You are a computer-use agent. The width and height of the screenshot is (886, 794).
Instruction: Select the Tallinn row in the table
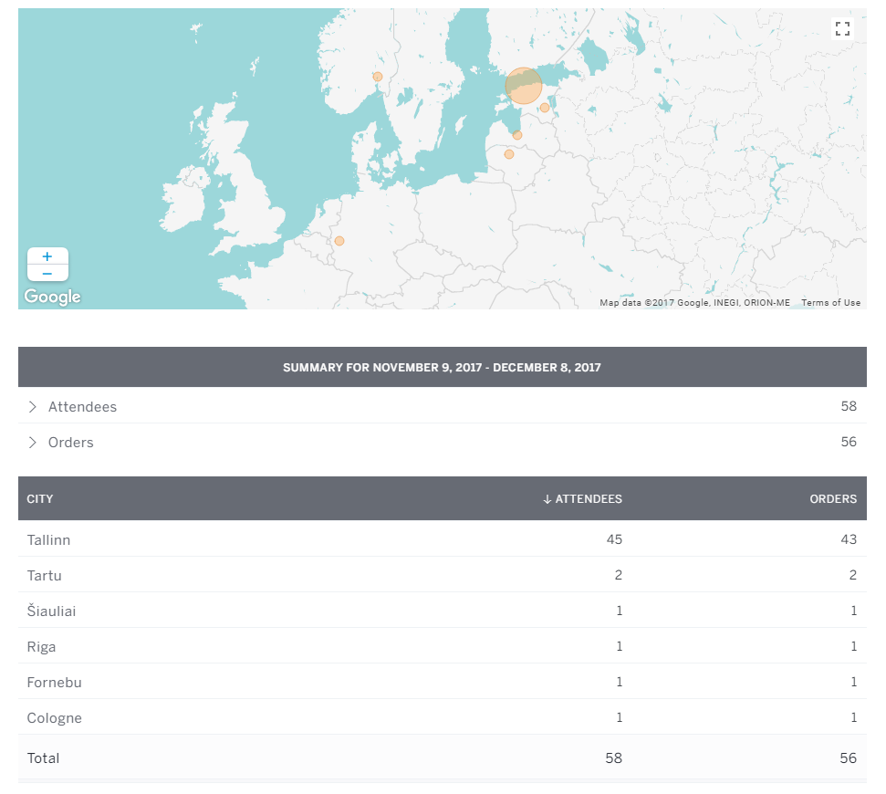(49, 539)
